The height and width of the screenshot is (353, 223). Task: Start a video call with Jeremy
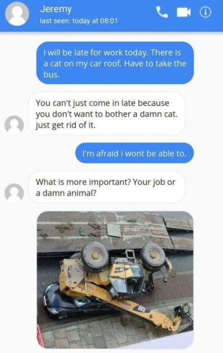pos(183,12)
